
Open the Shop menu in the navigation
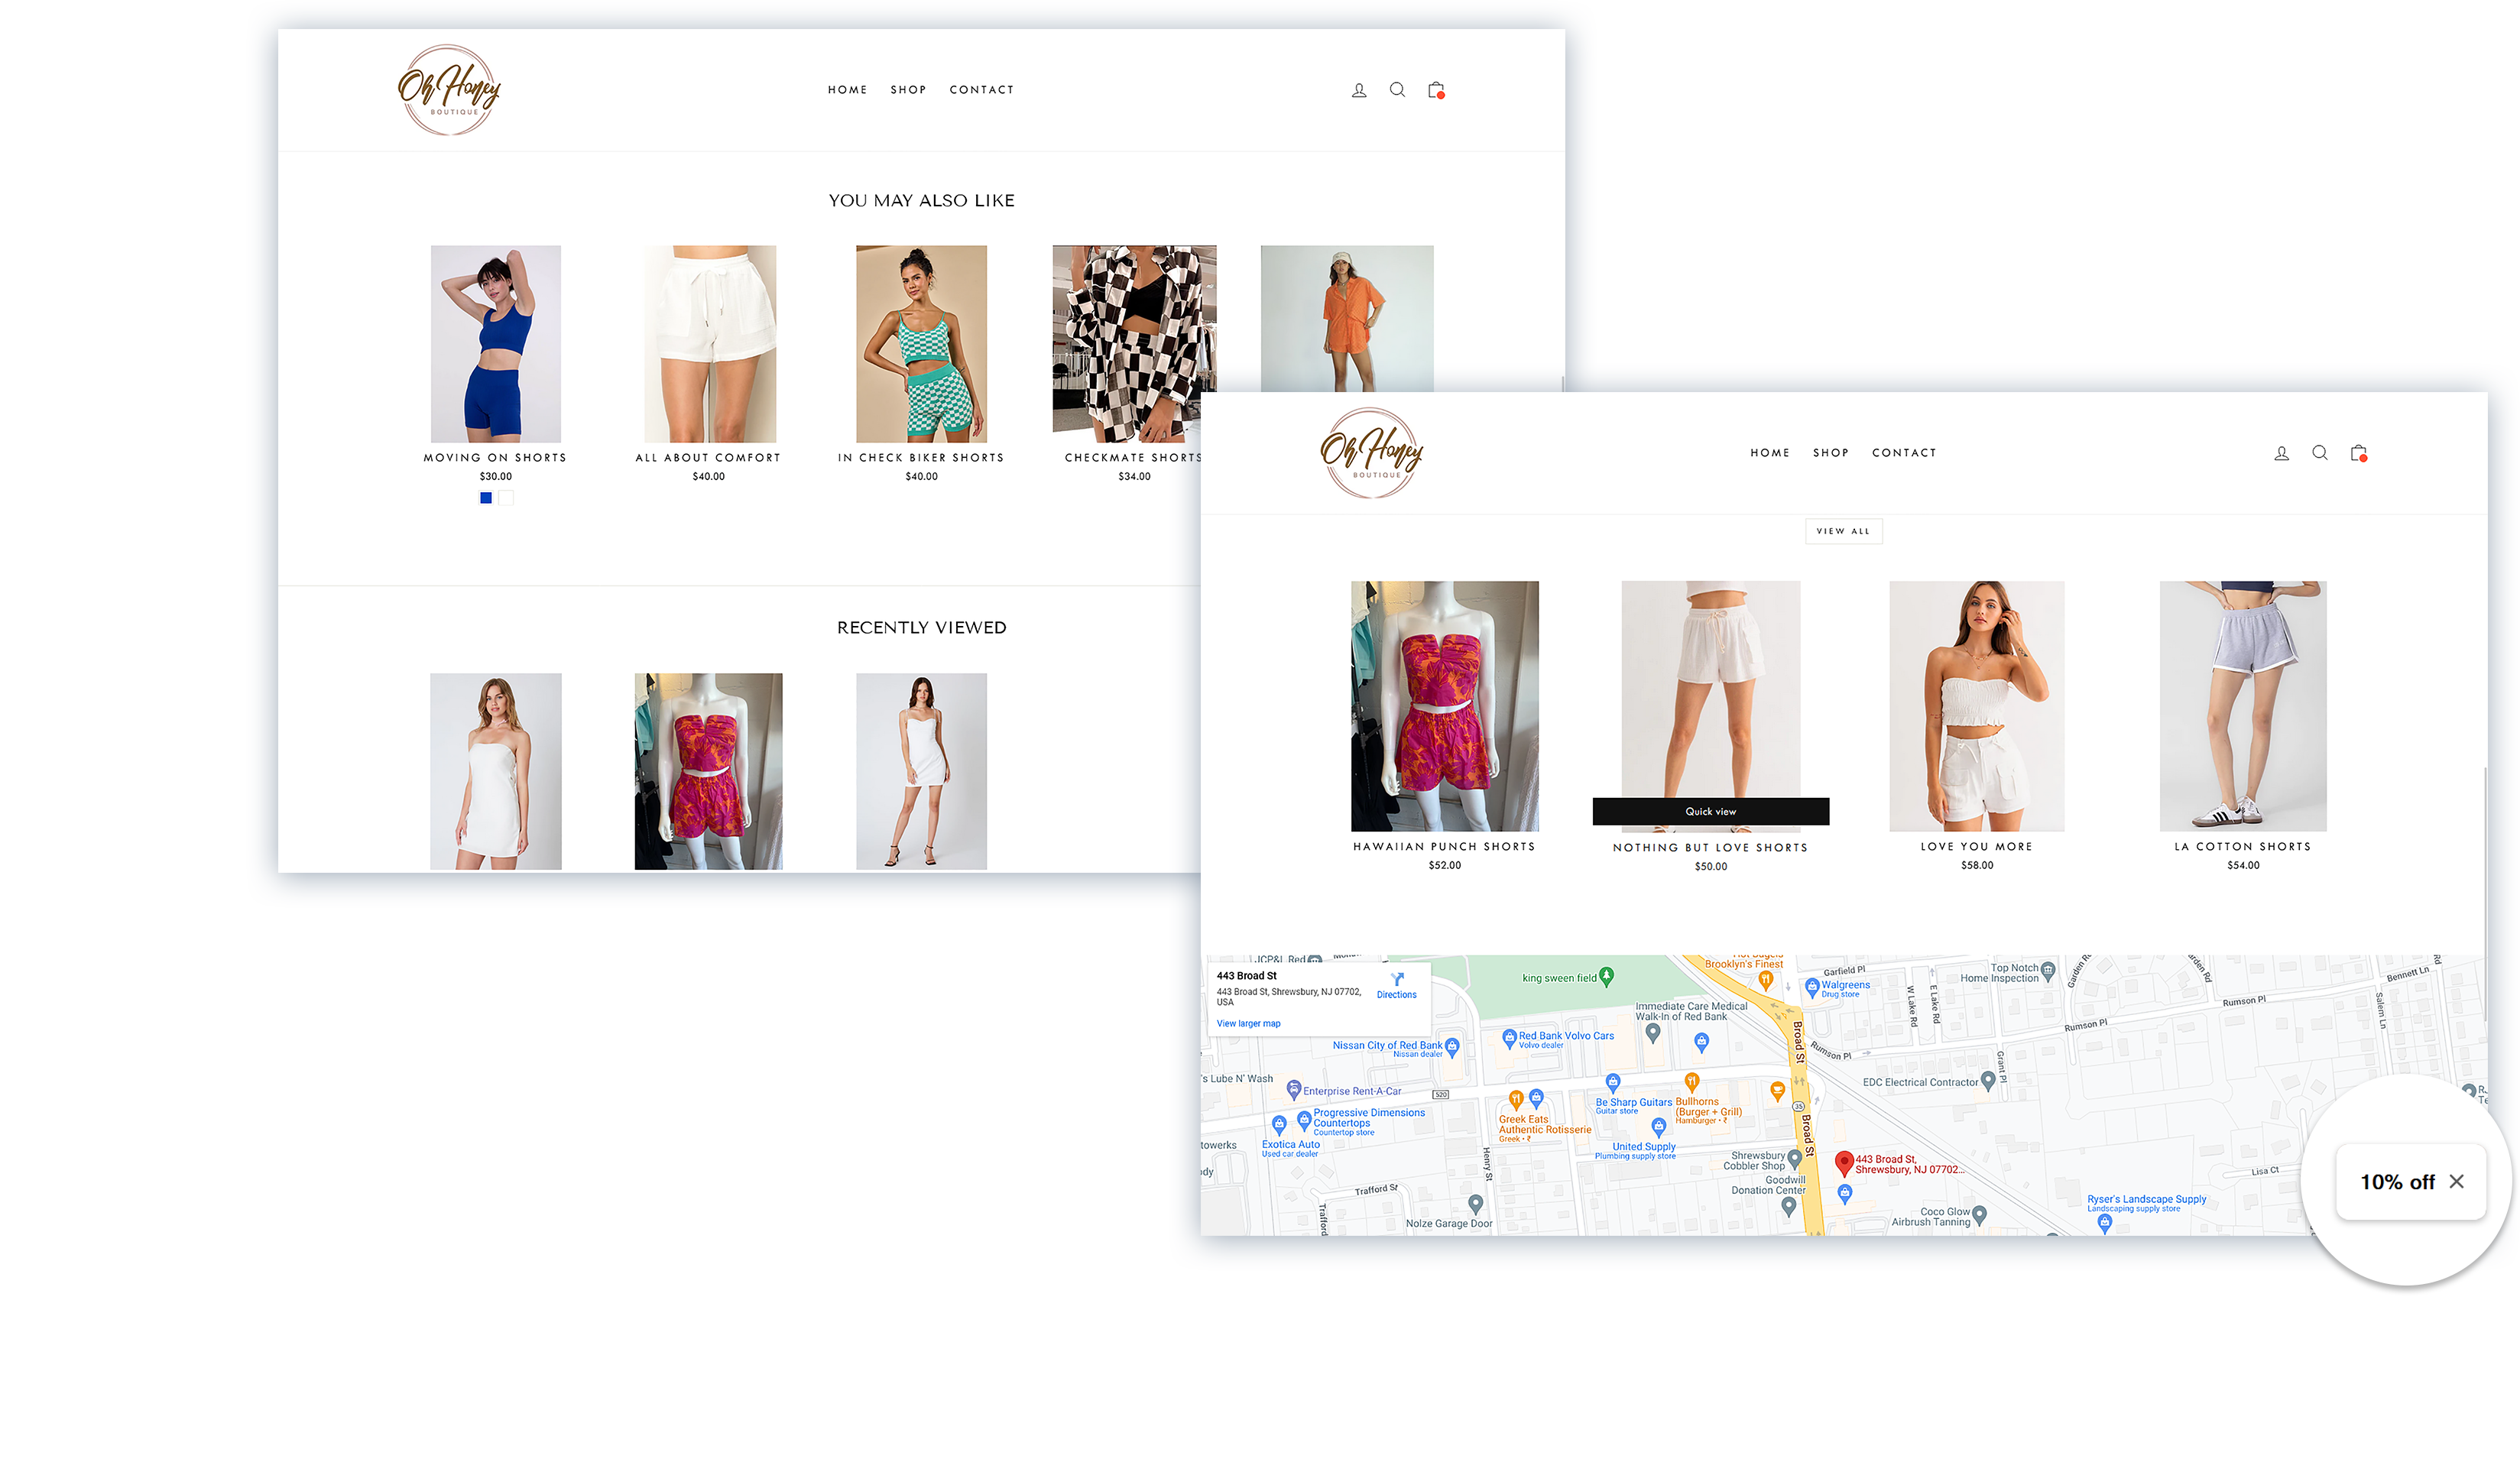[908, 90]
